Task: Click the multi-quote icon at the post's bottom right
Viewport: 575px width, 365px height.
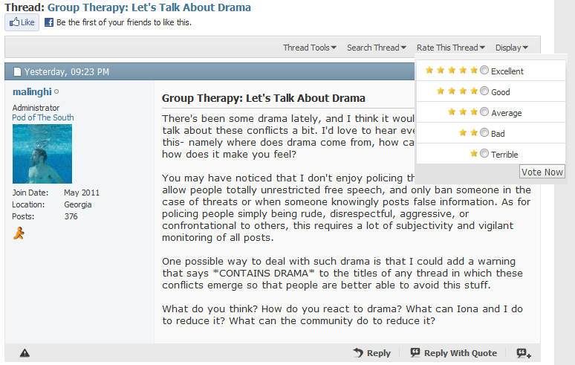Action: tap(524, 353)
